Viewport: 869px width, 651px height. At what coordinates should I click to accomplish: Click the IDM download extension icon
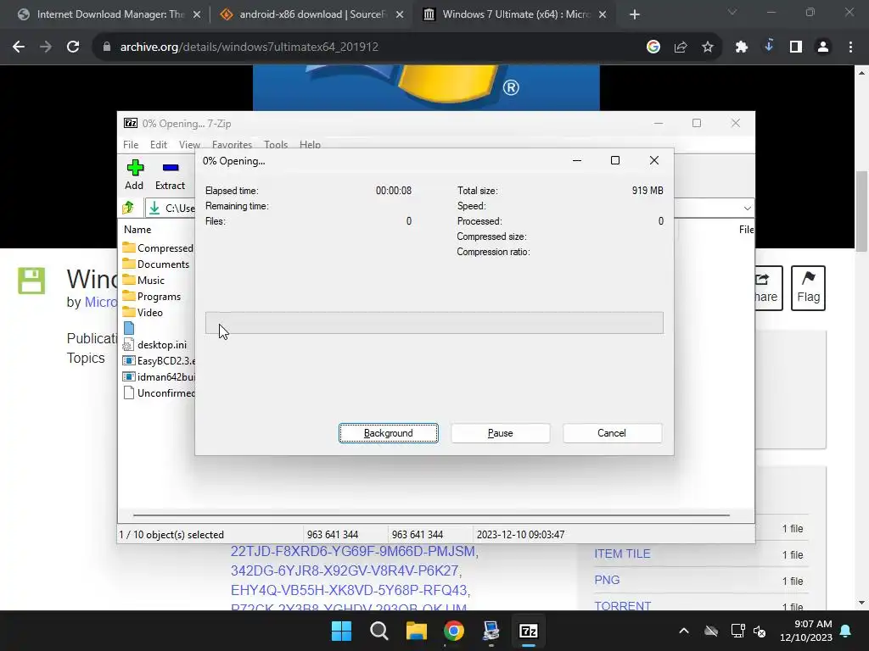(x=769, y=47)
